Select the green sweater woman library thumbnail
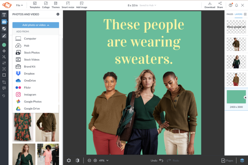The height and width of the screenshot is (165, 248). [x=24, y=154]
